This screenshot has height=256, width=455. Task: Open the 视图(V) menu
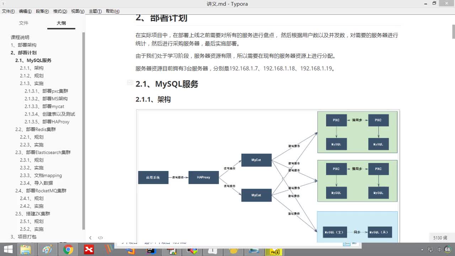coord(78,11)
